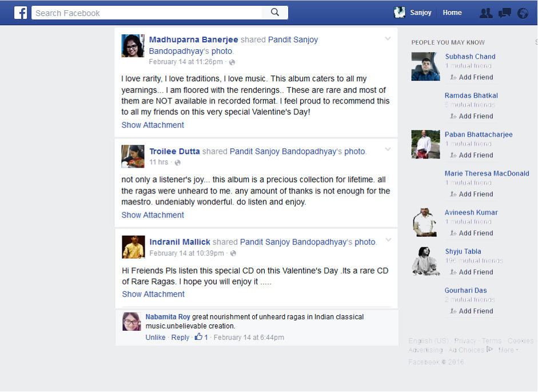Open Nabamita Roy's name link
538x392 pixels.
[168, 317]
